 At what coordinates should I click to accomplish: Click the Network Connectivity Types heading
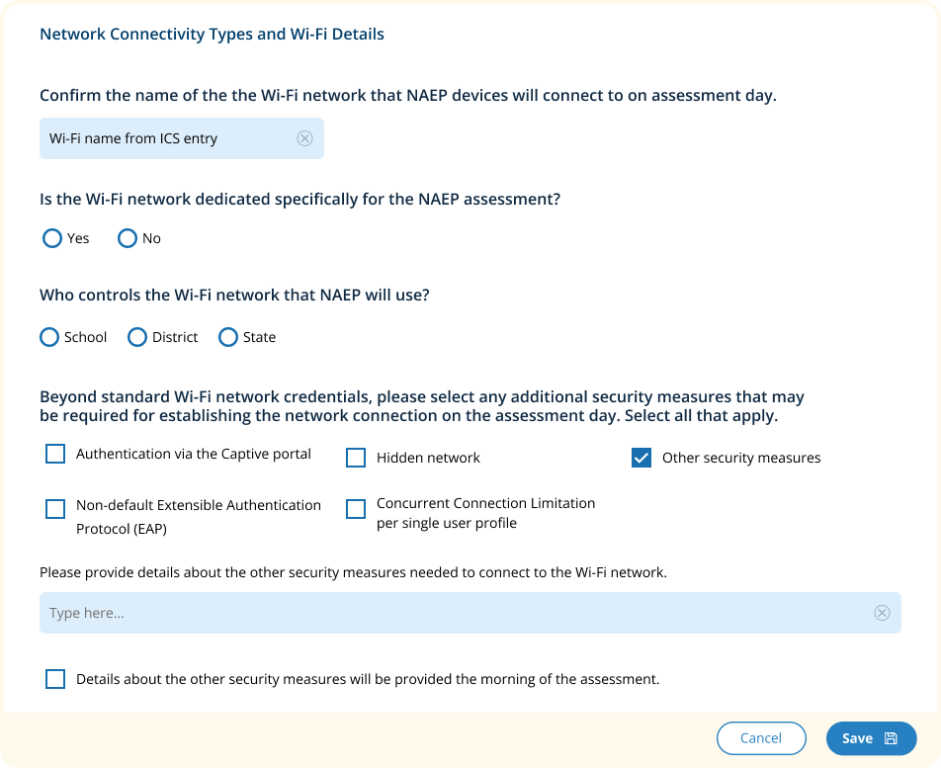(212, 35)
